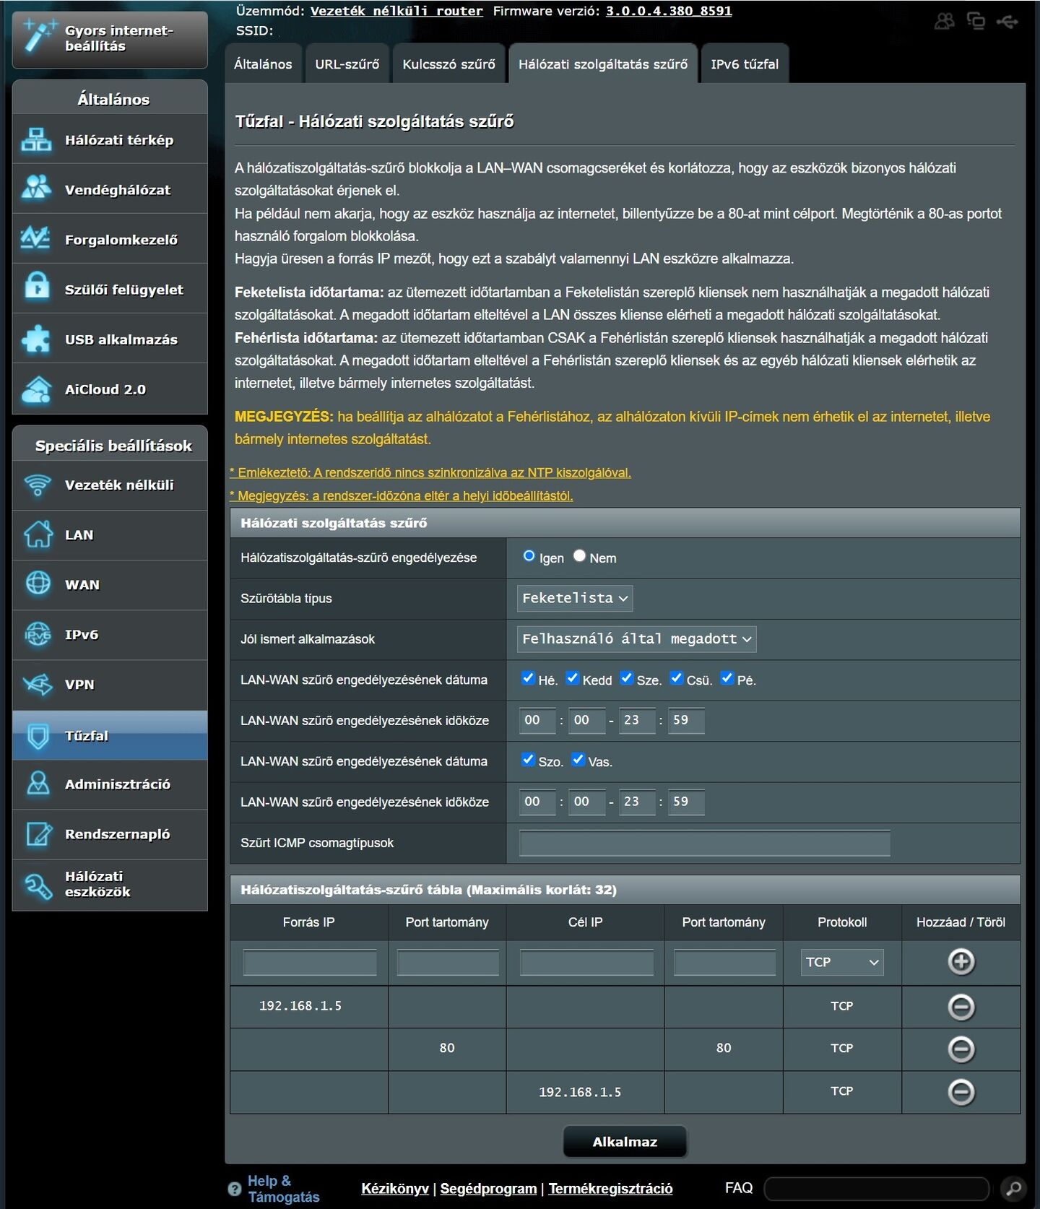
Task: Open the firmware version 3.0.0.4.380_8591 link
Action: (x=669, y=12)
